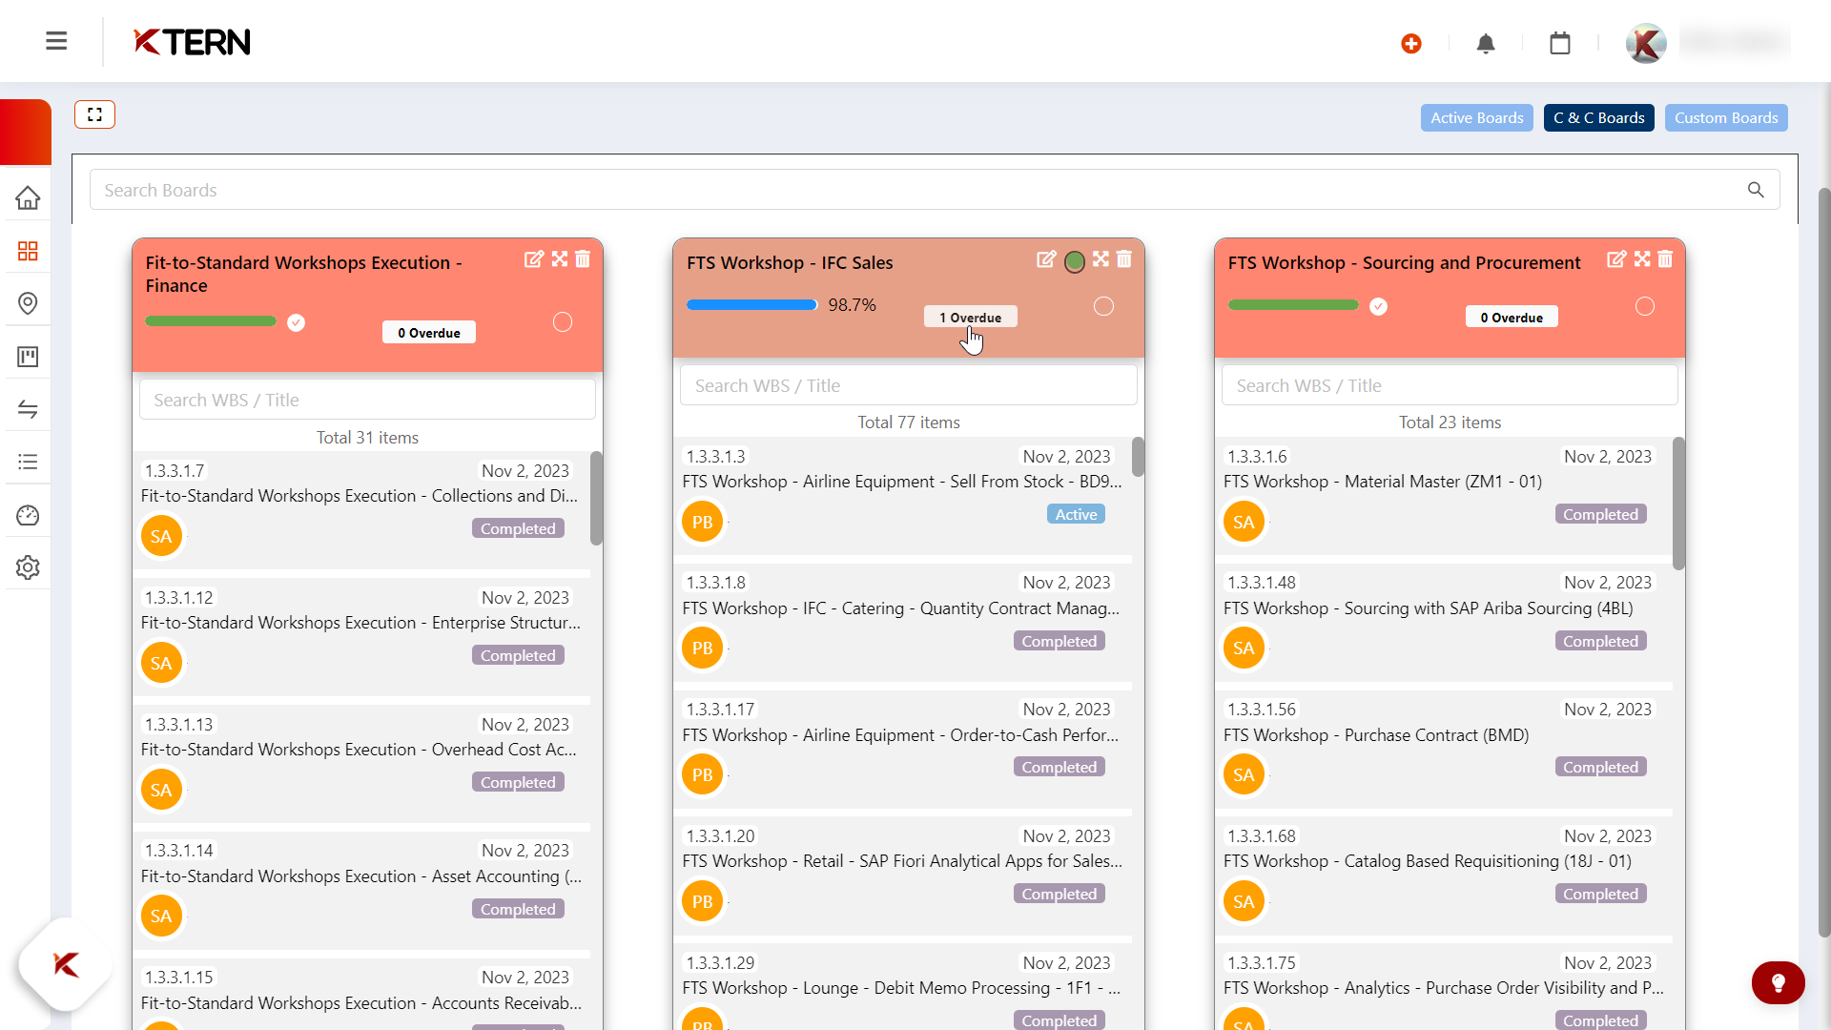This screenshot has height=1030, width=1831.
Task: Switch to C & C Boards
Action: (x=1599, y=117)
